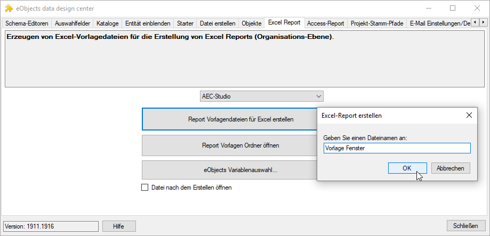
Task: Click the Erzeugen von Excel-Vorlagedateien description text
Action: [x=170, y=37]
